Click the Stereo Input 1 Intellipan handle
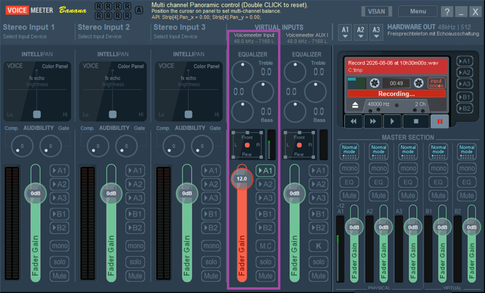The image size is (485, 293). point(37,114)
